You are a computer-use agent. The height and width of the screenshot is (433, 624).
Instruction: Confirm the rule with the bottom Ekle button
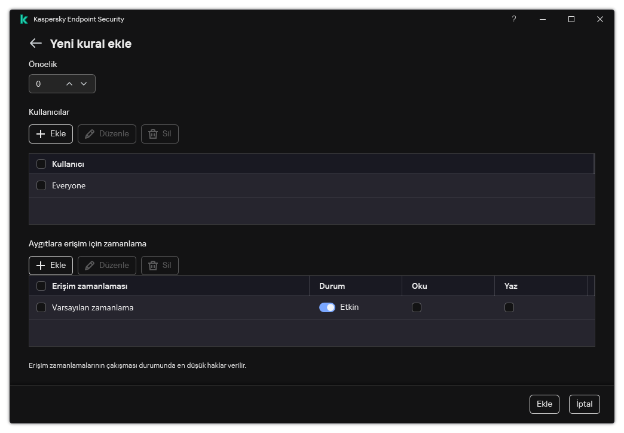545,404
